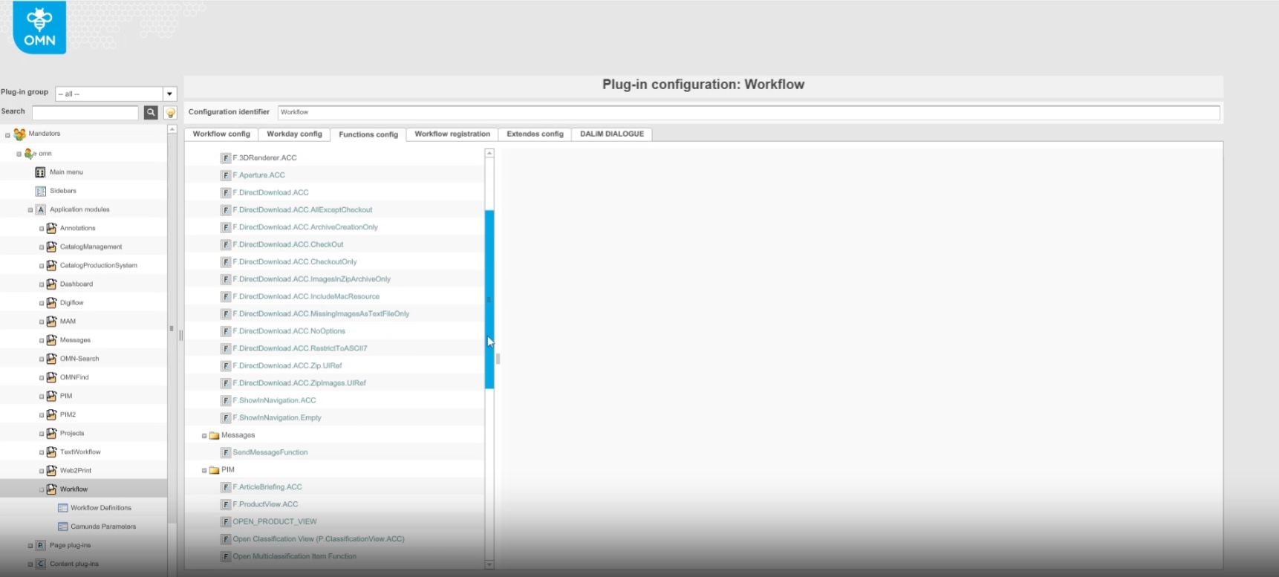Expand the Digiflow module node
The width and height of the screenshot is (1279, 577).
tap(41, 303)
